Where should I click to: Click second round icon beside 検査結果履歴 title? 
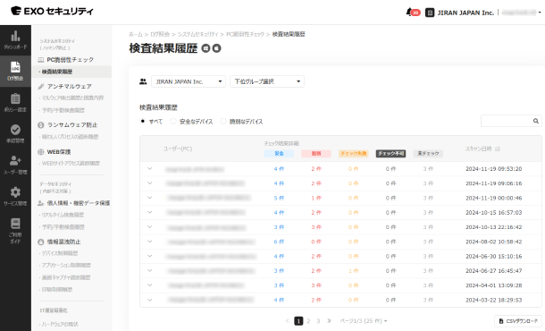[217, 48]
